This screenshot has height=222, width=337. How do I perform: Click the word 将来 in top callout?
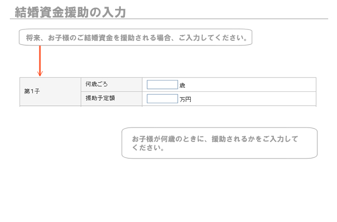(33, 38)
